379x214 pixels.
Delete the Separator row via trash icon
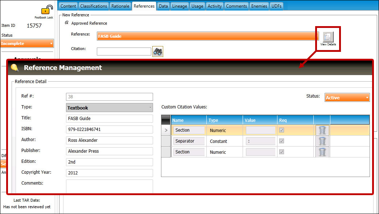[x=322, y=141]
